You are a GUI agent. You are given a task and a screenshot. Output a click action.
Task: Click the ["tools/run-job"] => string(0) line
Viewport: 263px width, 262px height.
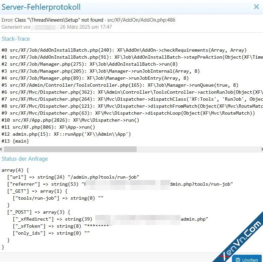[x=58, y=198]
